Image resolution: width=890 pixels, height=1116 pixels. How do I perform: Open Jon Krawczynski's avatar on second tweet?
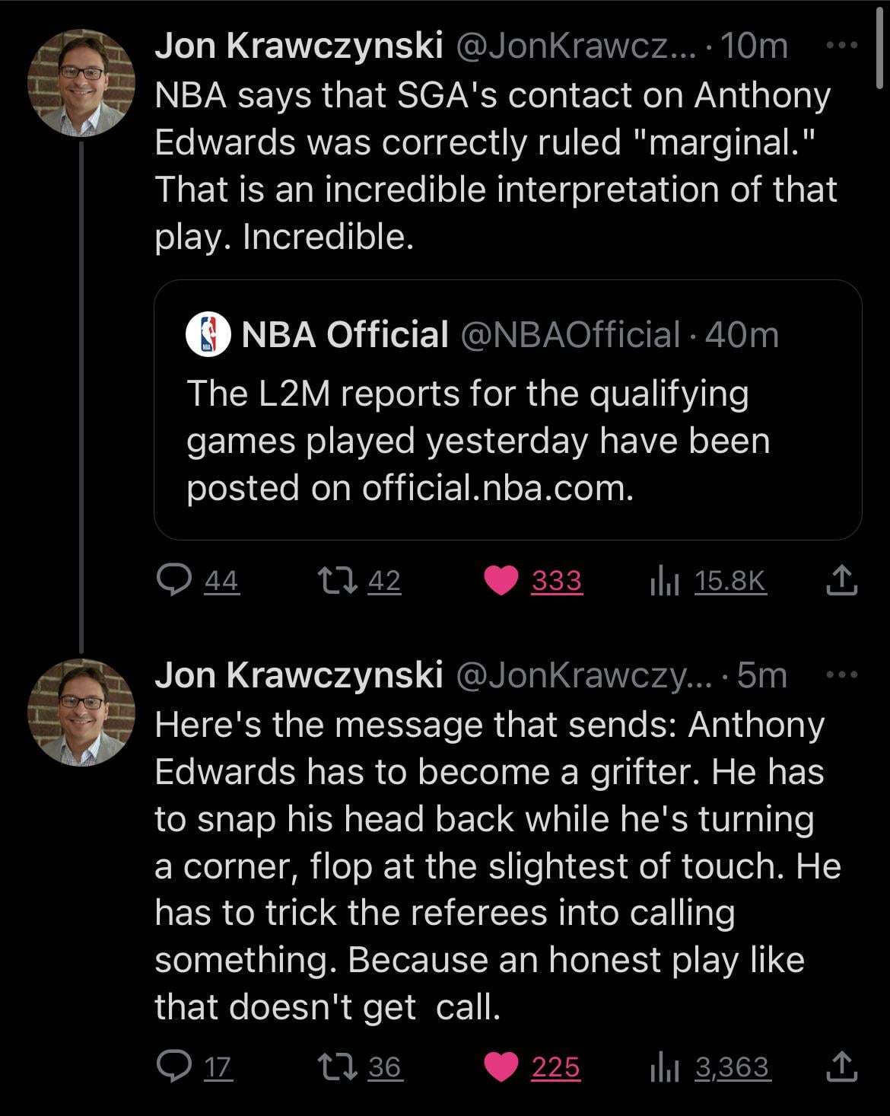[x=81, y=712]
